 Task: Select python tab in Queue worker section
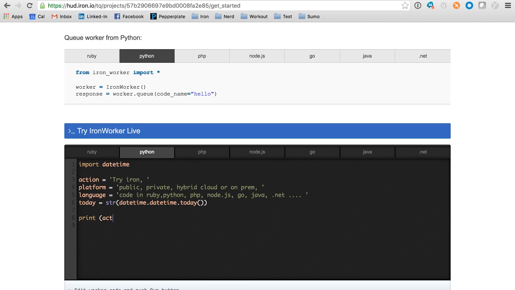tap(147, 56)
